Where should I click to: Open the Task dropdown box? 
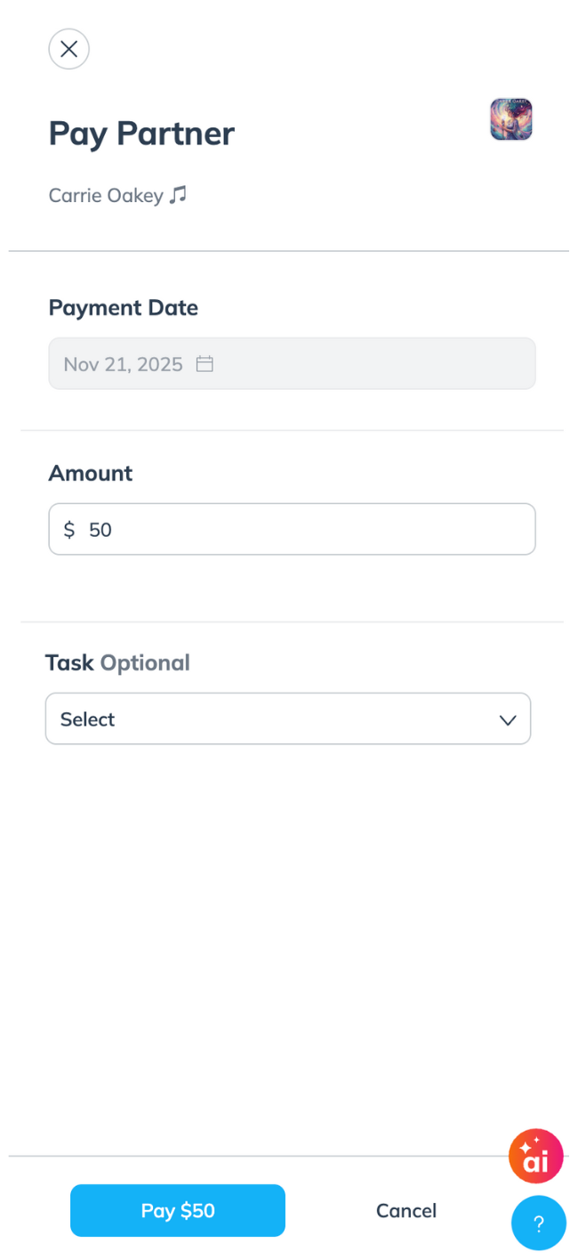(287, 719)
